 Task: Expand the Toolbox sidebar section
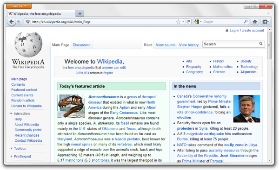click(11, 148)
